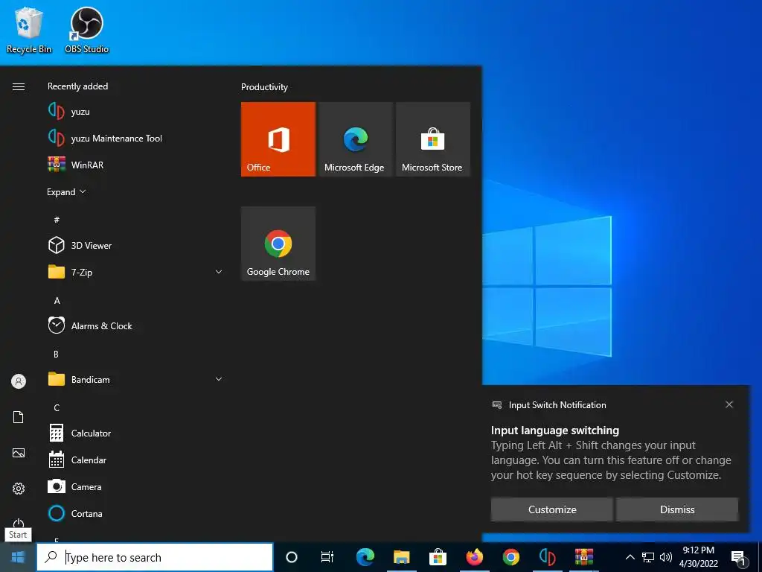Open Documents from the Start sidebar
This screenshot has width=762, height=572.
click(19, 417)
